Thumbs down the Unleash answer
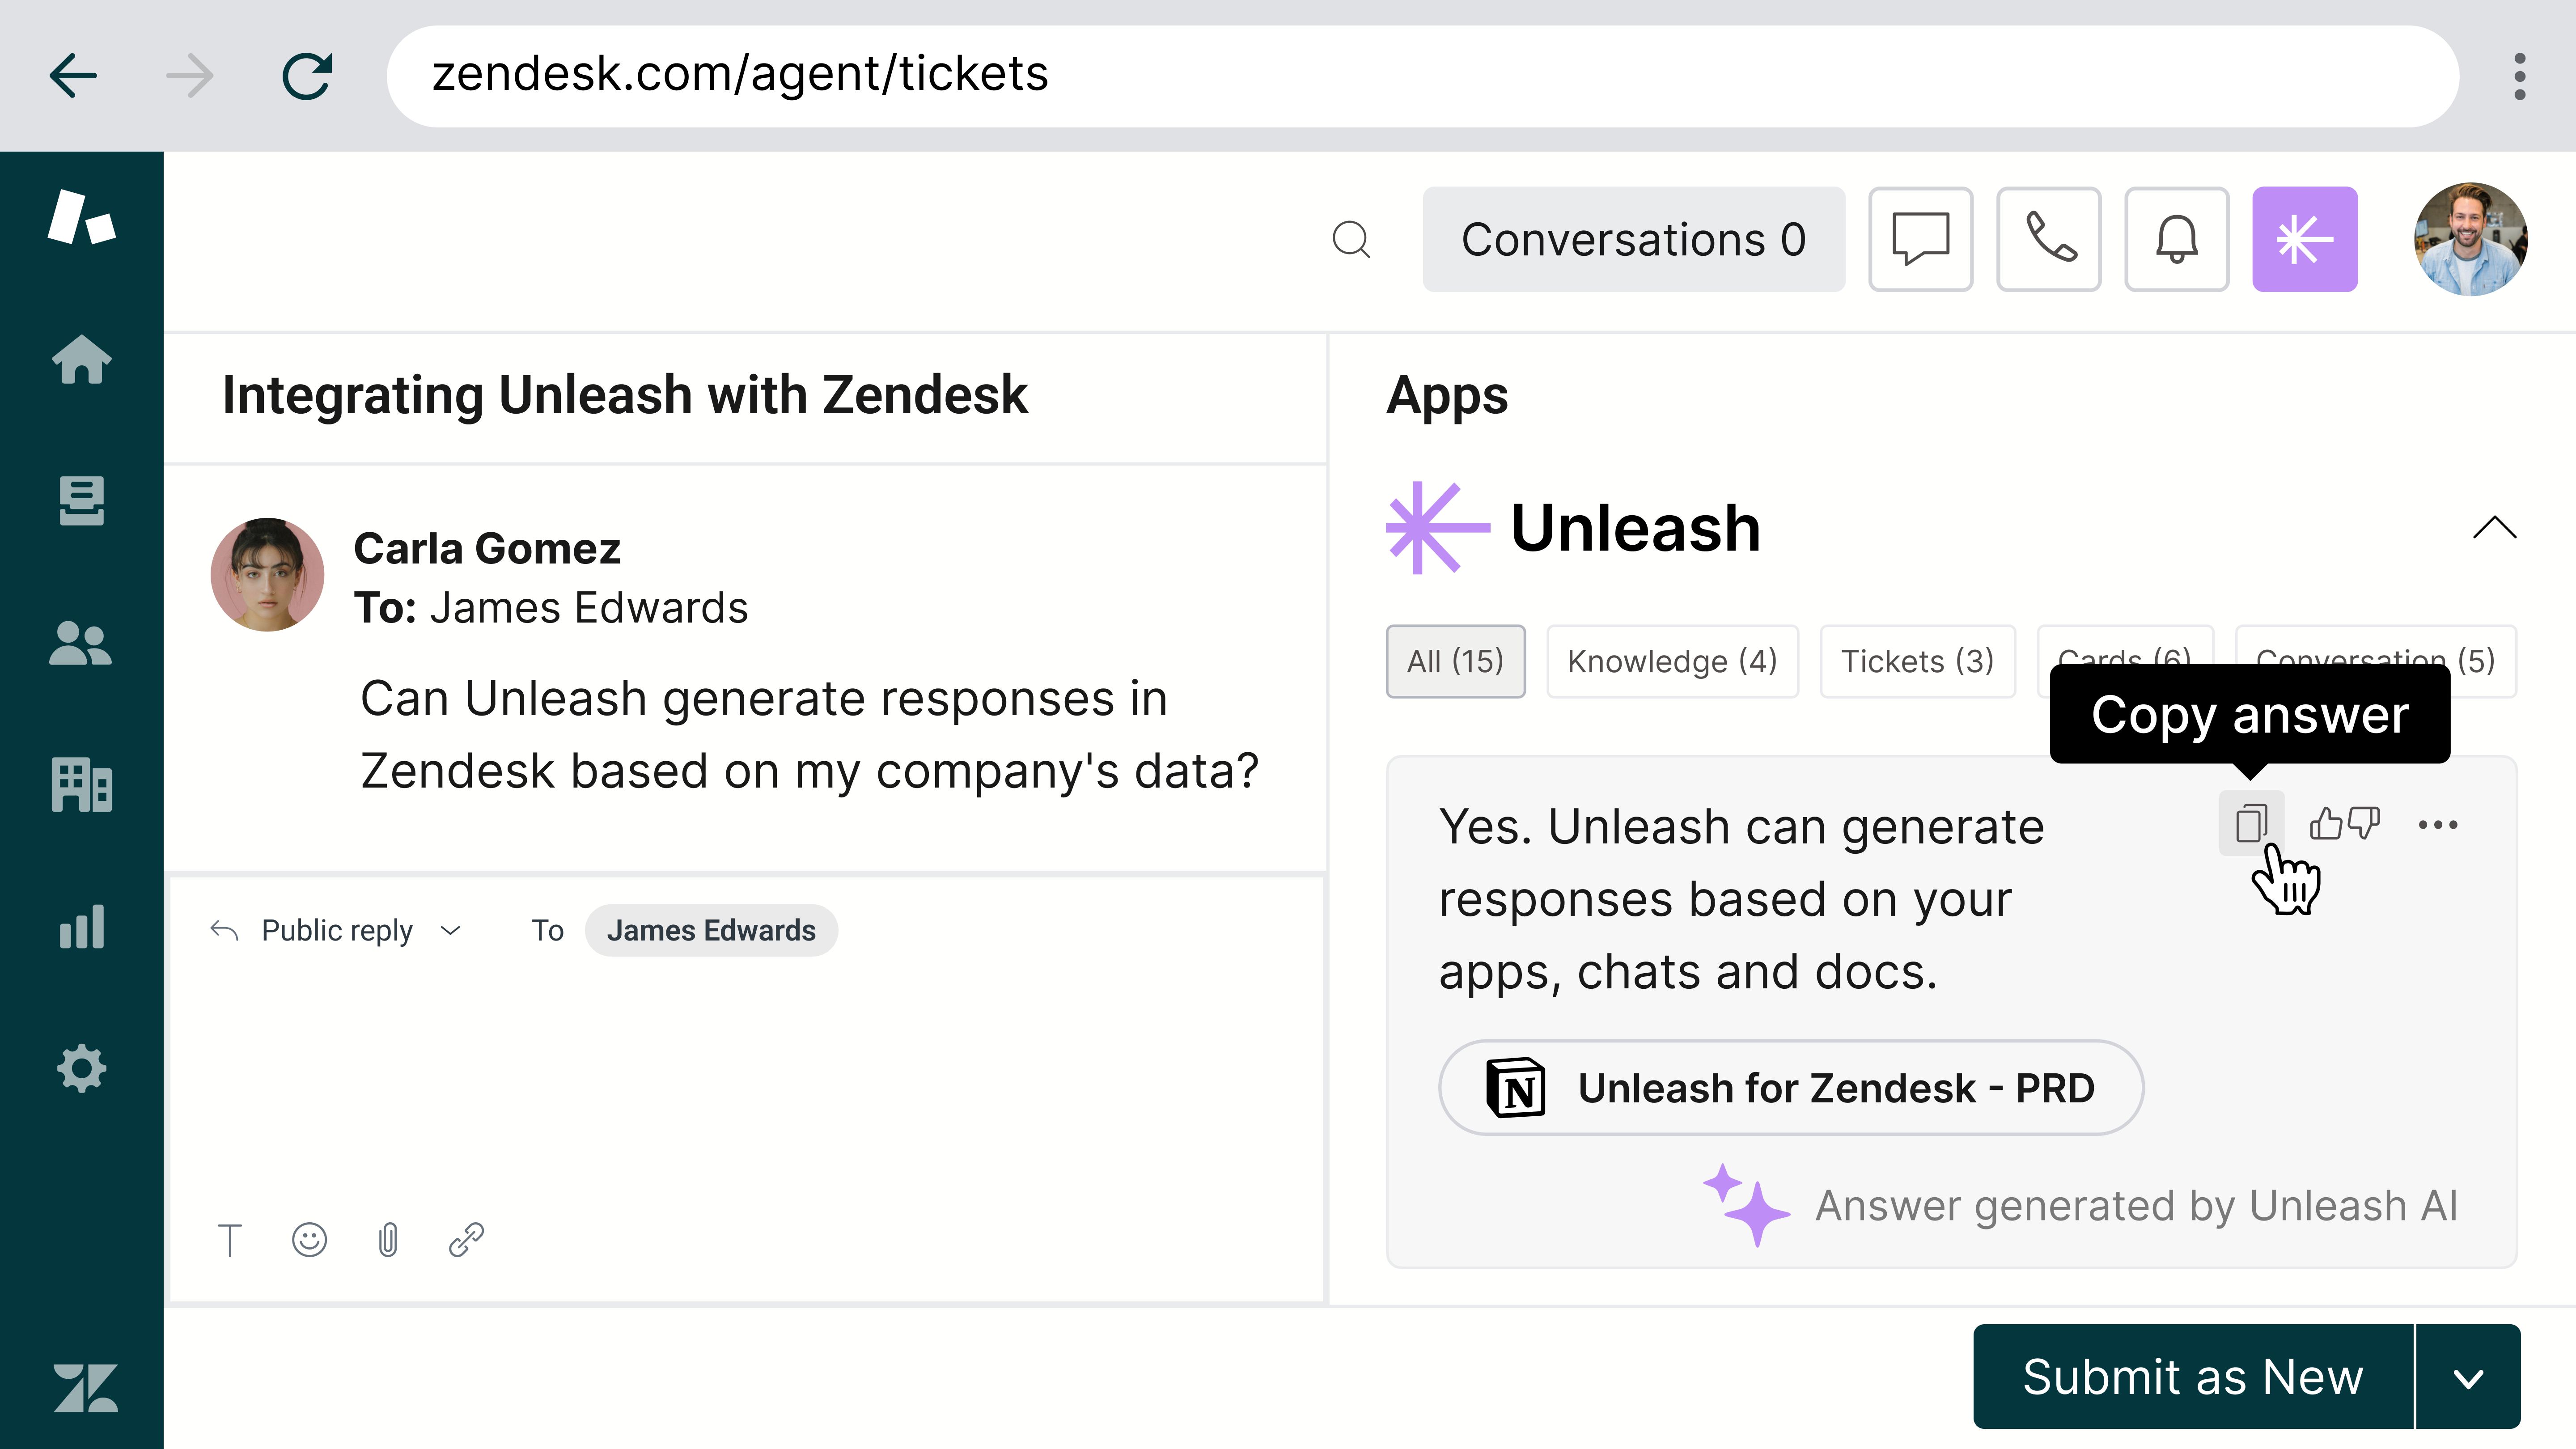The width and height of the screenshot is (2576, 1449). click(x=2364, y=824)
